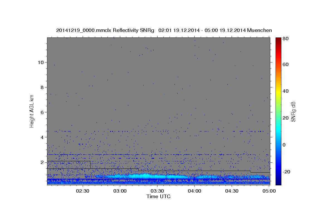Click the height tick label 10

pyautogui.click(x=40, y=62)
